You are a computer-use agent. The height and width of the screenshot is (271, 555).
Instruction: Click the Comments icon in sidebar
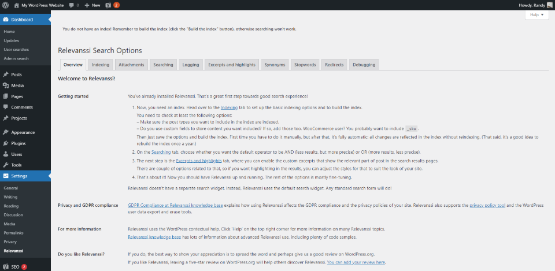[x=6, y=107]
